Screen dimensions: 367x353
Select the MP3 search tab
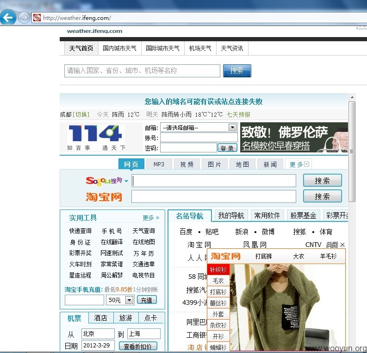click(x=159, y=164)
